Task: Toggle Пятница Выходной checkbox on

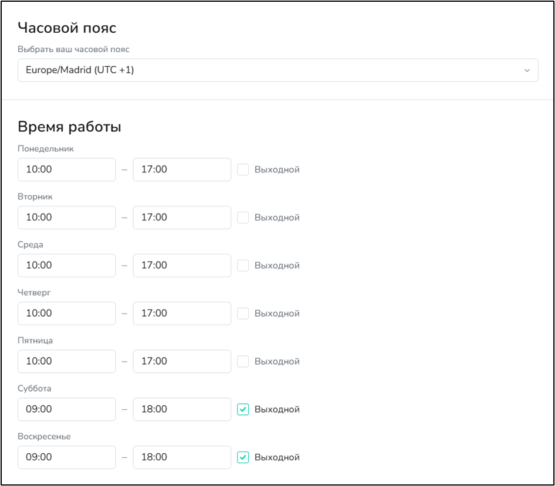Action: [x=243, y=361]
